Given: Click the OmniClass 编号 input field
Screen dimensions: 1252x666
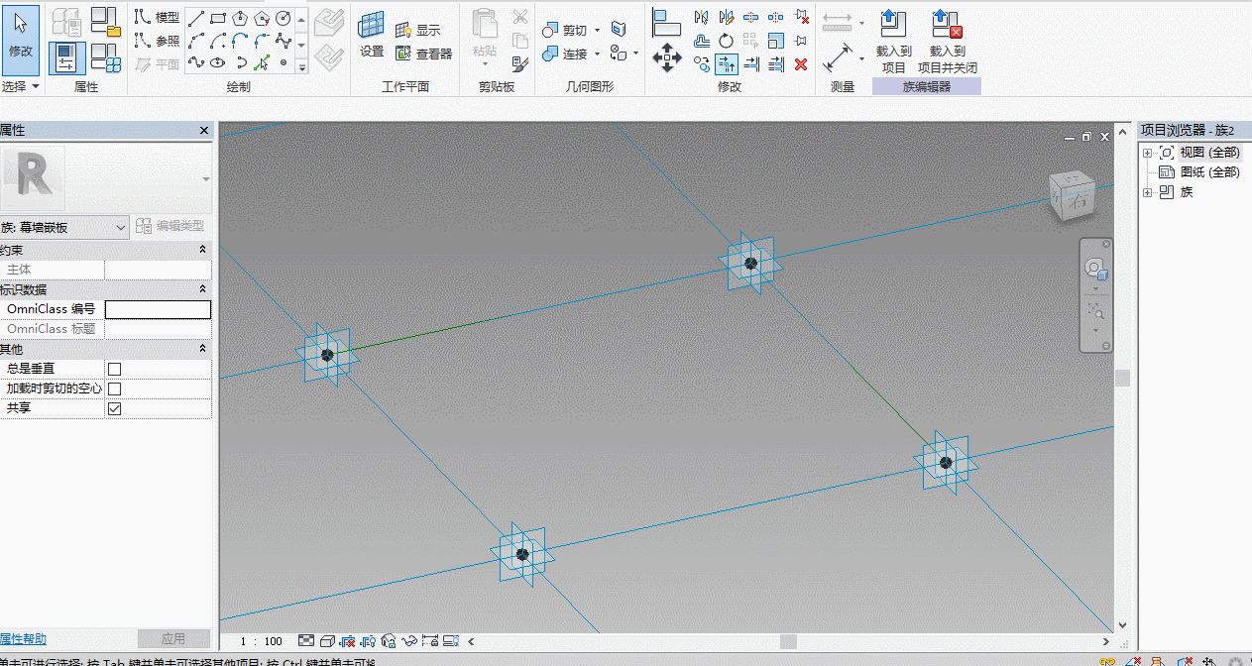Looking at the screenshot, I should (x=159, y=309).
